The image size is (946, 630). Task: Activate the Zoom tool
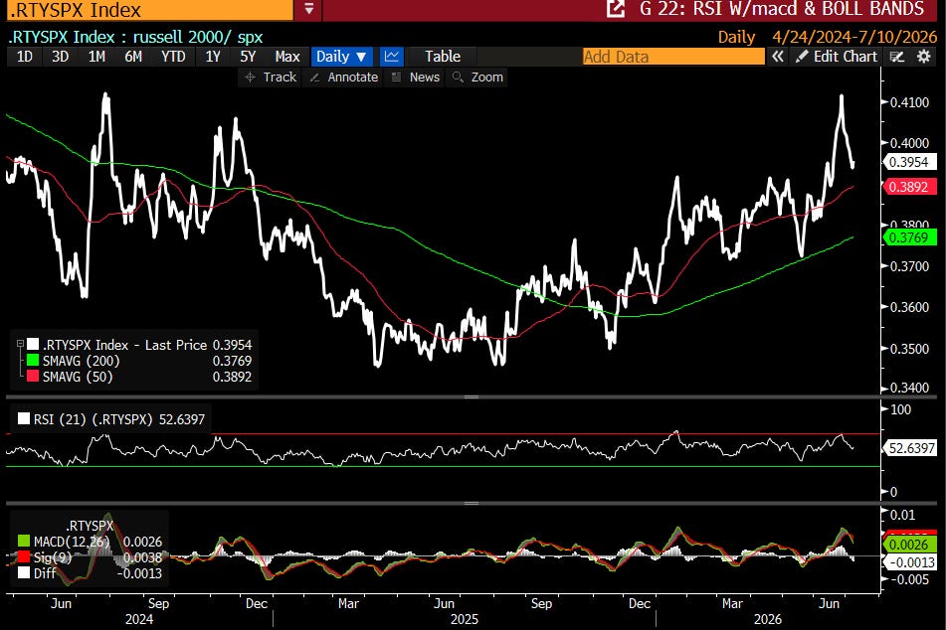click(477, 78)
